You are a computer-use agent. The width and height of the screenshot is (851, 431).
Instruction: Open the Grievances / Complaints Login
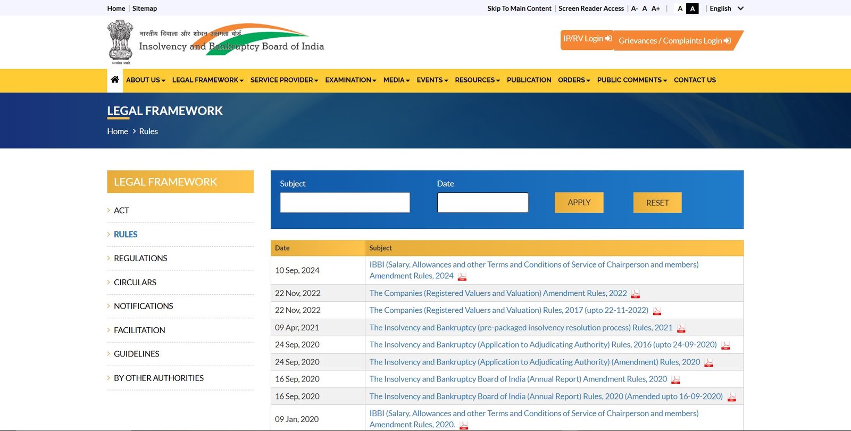click(674, 40)
